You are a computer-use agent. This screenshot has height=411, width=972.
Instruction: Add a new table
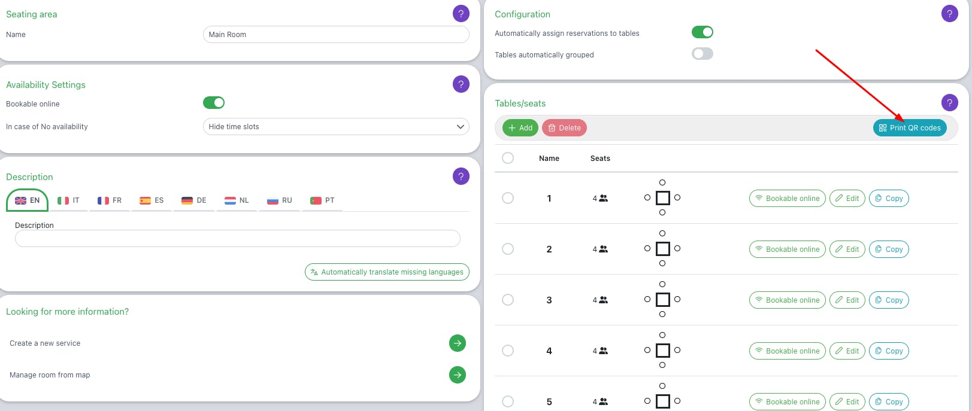520,128
